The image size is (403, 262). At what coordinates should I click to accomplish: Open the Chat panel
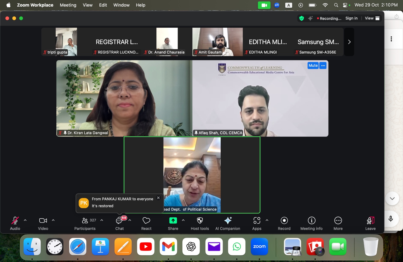pos(119,223)
